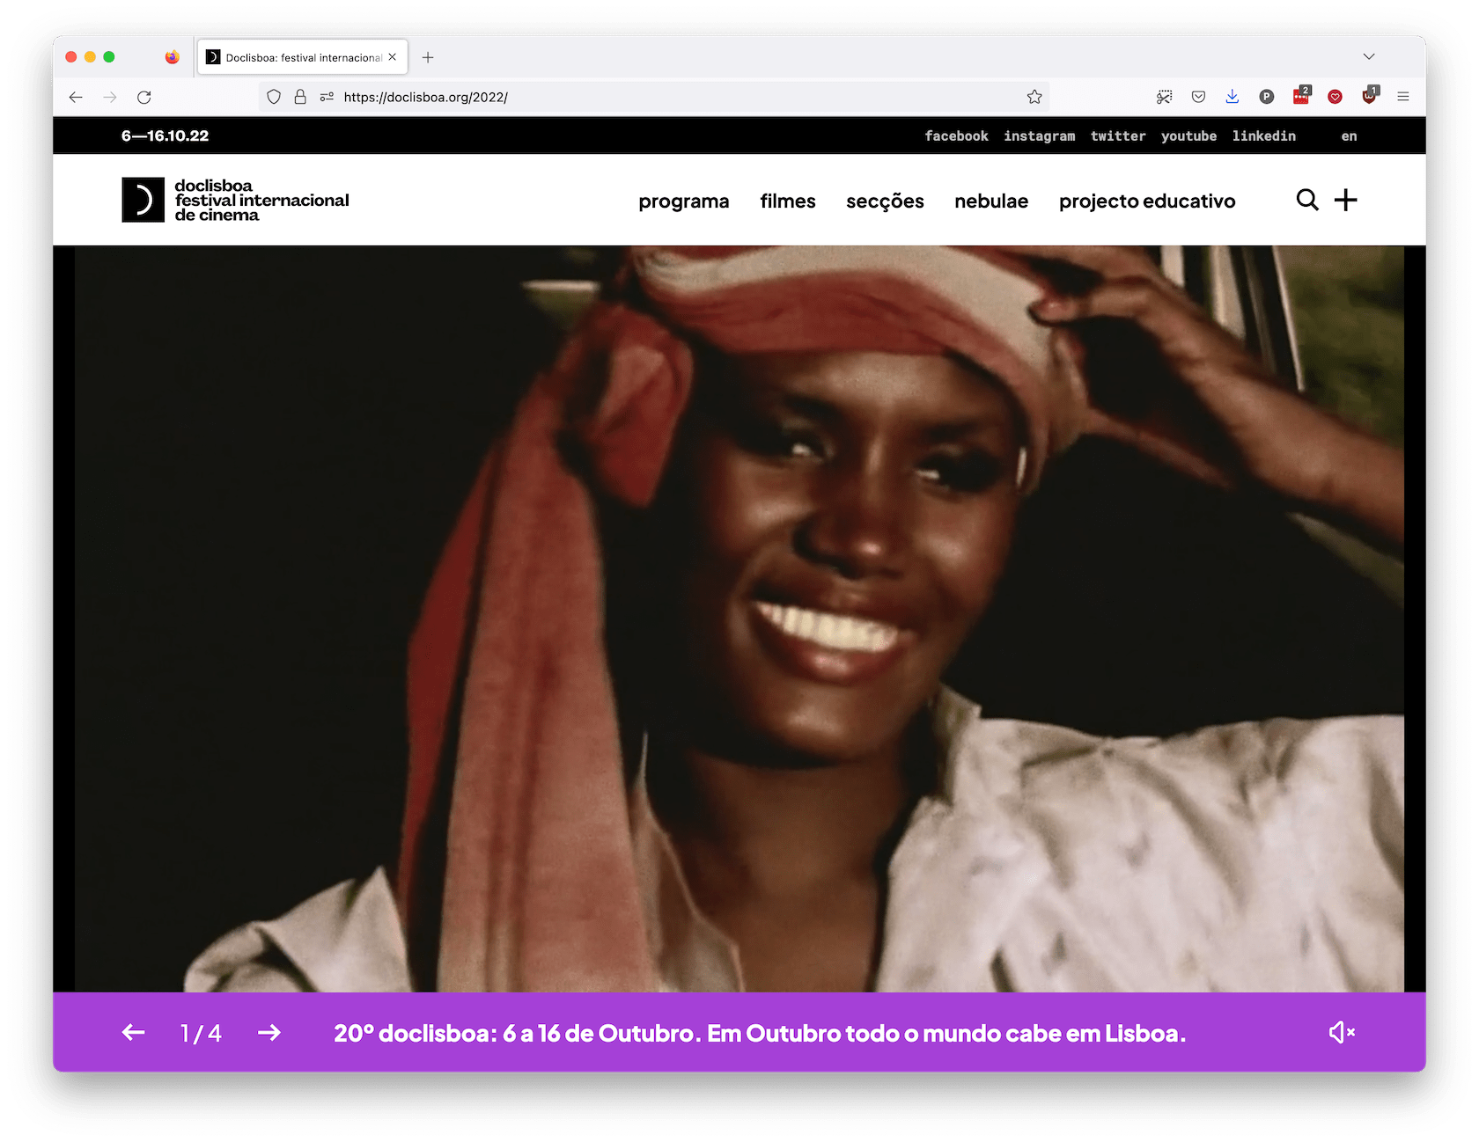The height and width of the screenshot is (1142, 1479).
Task: Open the site search magnifier icon
Action: pyautogui.click(x=1307, y=201)
